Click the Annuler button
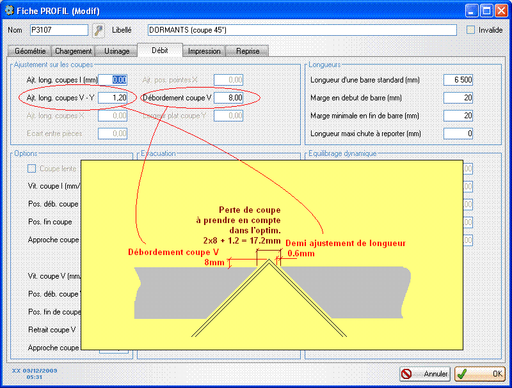 425,374
